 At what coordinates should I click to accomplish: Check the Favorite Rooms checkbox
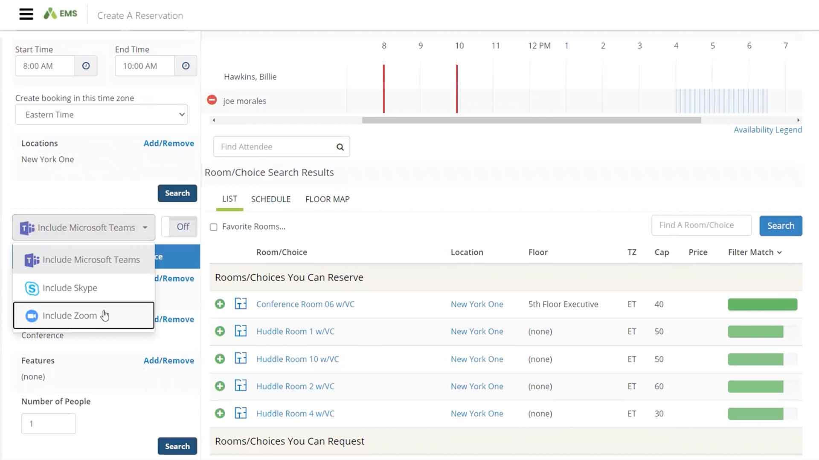pyautogui.click(x=213, y=227)
